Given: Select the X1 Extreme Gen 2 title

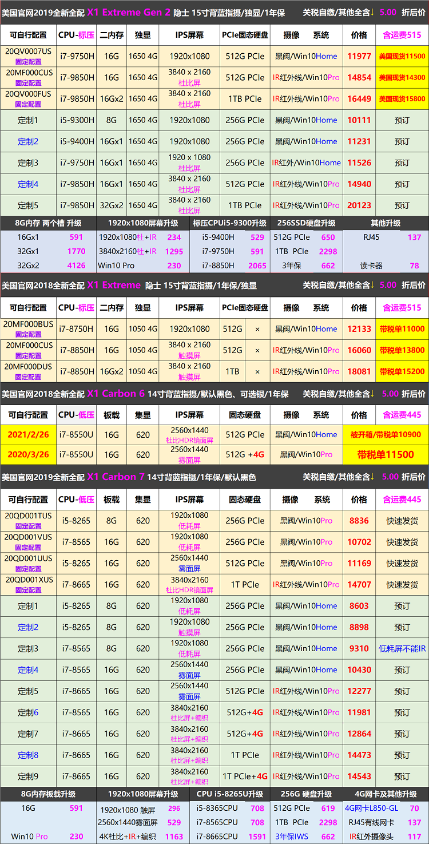Looking at the screenshot, I should pos(129,12).
